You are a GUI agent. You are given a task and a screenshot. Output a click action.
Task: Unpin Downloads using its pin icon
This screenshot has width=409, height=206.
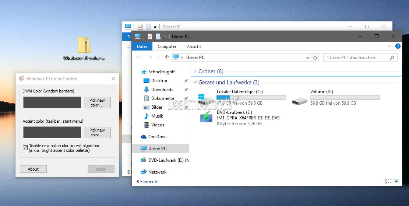click(186, 90)
